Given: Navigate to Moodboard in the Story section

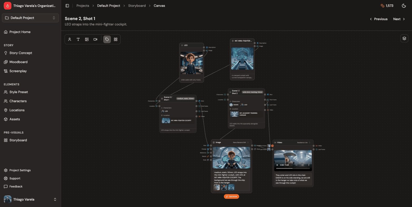Looking at the screenshot, I should 18,62.
